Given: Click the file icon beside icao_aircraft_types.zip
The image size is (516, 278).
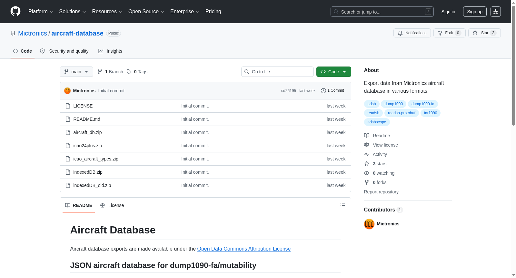Looking at the screenshot, I should [68, 159].
